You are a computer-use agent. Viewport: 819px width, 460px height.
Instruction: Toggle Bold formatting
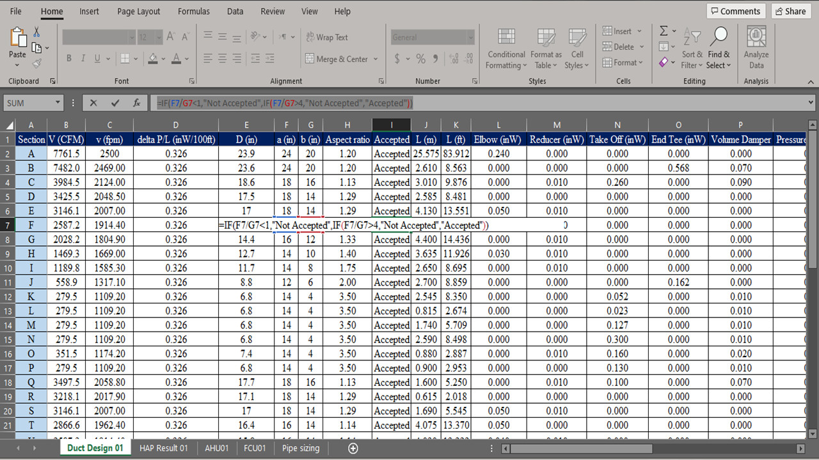(68, 59)
